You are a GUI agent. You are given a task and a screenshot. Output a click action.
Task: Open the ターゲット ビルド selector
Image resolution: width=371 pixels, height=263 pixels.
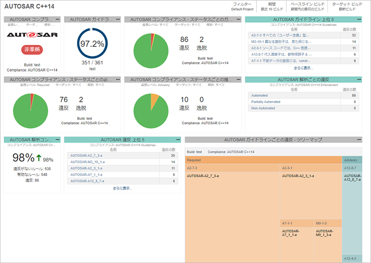point(347,6)
